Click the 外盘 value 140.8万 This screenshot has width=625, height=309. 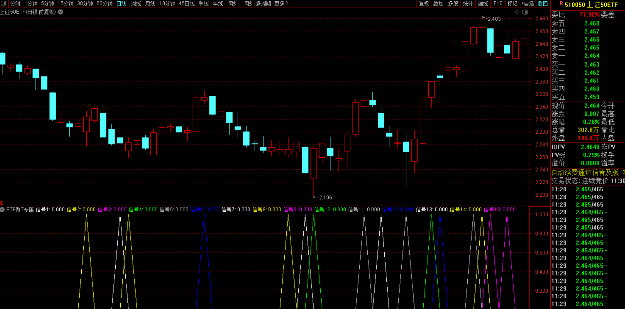[x=588, y=138]
